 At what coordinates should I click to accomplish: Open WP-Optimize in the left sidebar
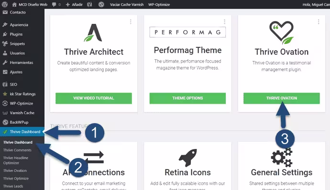click(x=21, y=104)
